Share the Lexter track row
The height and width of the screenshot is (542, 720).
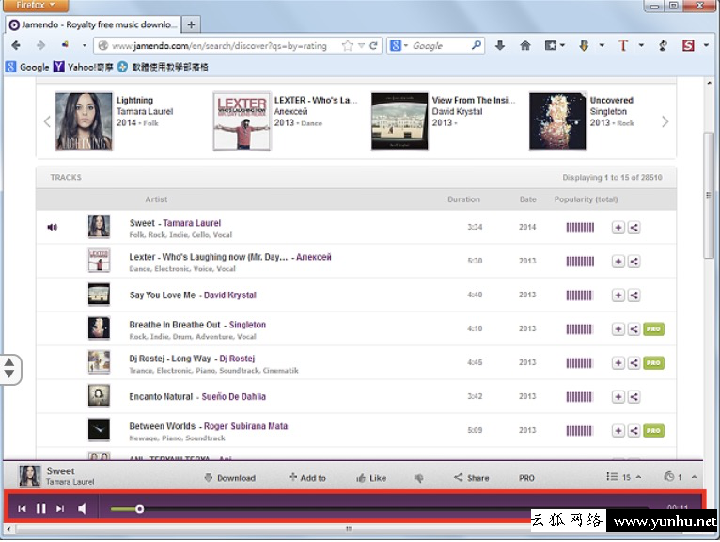tap(634, 261)
